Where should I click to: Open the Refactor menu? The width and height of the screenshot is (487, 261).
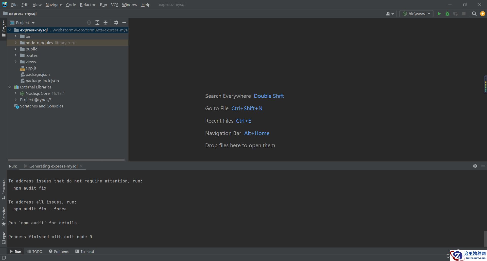click(88, 5)
